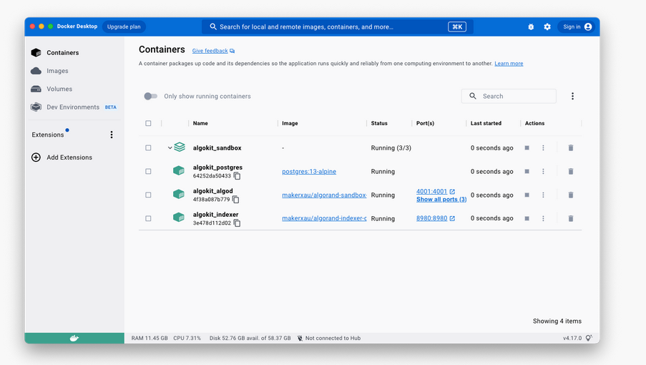Click the algokit_sandbox stack icon
Screen dimensions: 646x365
[180, 147]
